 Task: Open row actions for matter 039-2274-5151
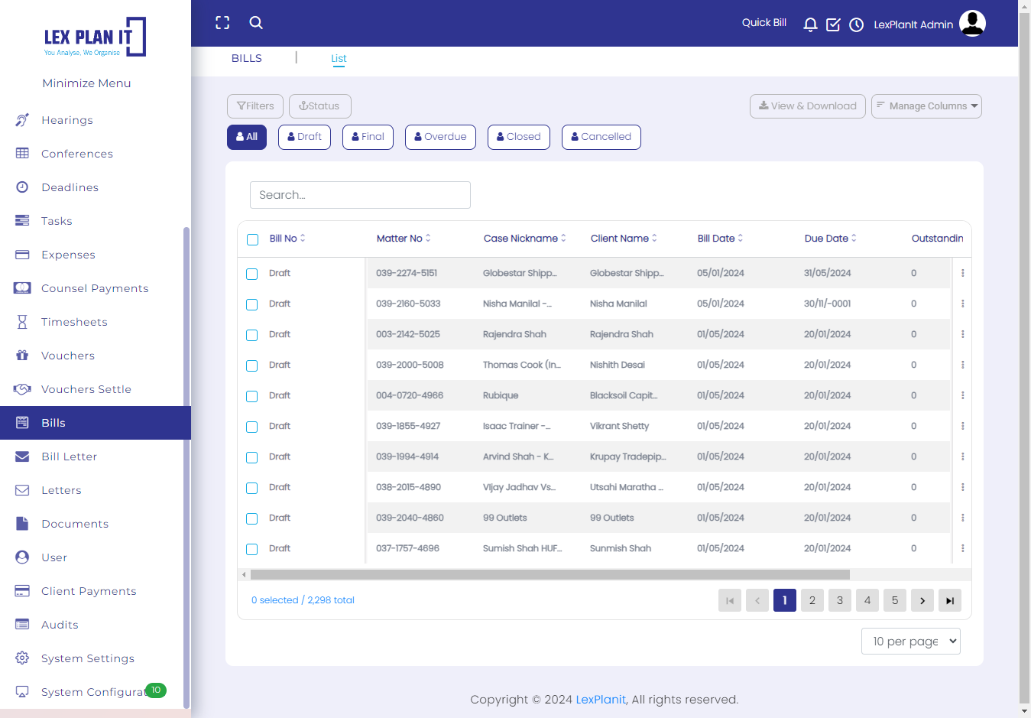[962, 273]
